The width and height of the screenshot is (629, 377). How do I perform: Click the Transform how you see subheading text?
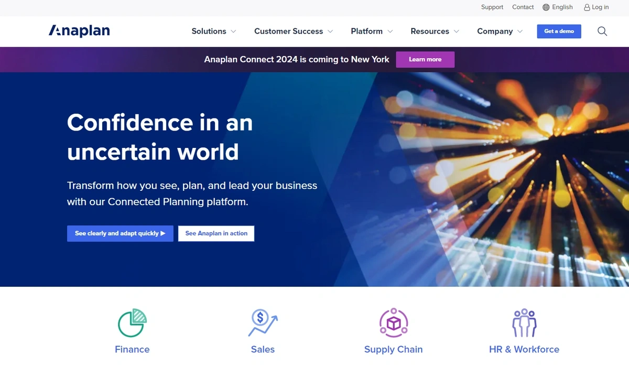192,193
